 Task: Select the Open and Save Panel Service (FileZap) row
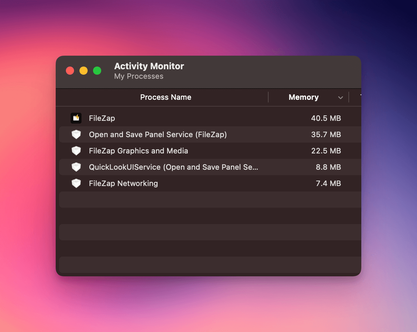point(210,134)
